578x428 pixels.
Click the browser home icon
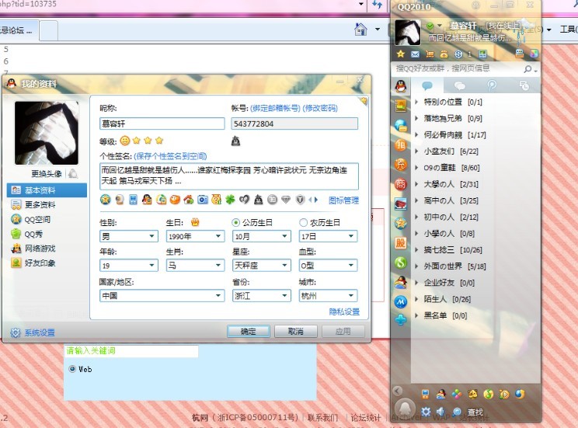[360, 29]
